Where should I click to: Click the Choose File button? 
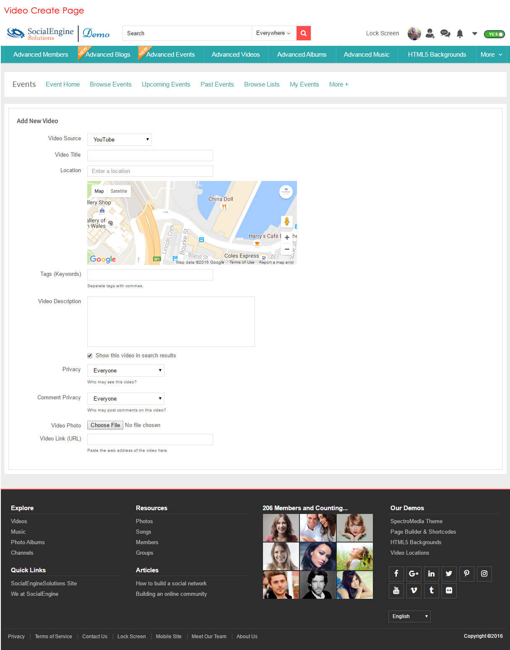coord(105,425)
